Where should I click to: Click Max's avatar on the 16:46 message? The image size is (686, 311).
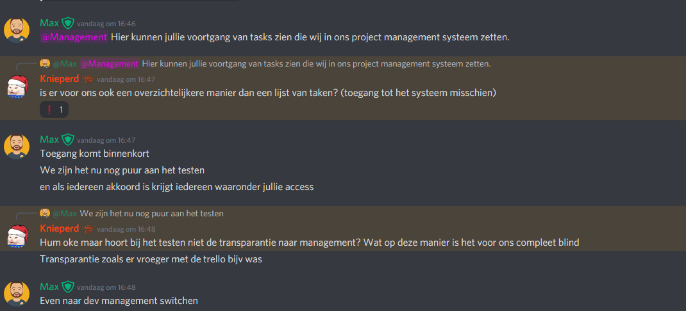pos(17,29)
